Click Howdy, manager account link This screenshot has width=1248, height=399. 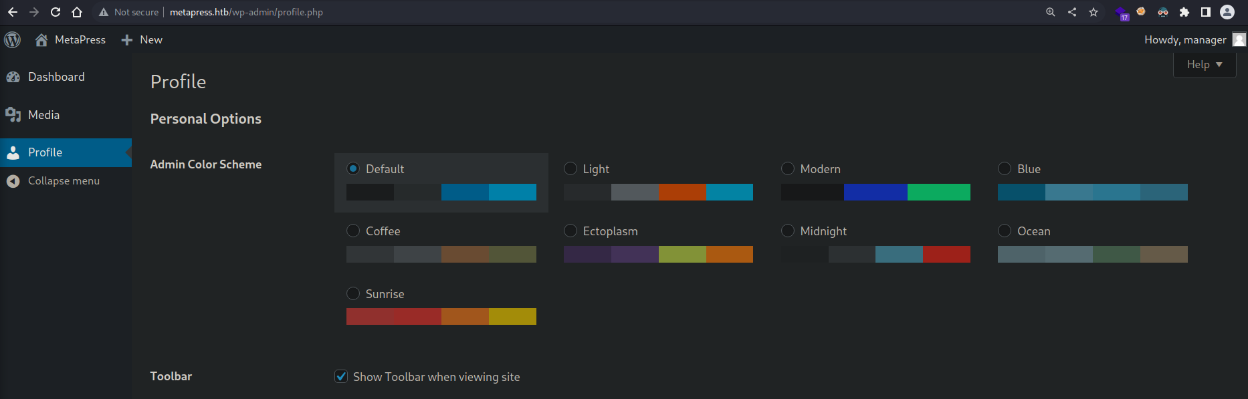tap(1184, 40)
